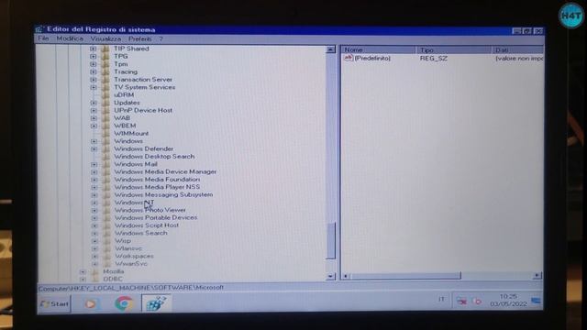
Task: Select the TV System Services key
Action: click(145, 87)
